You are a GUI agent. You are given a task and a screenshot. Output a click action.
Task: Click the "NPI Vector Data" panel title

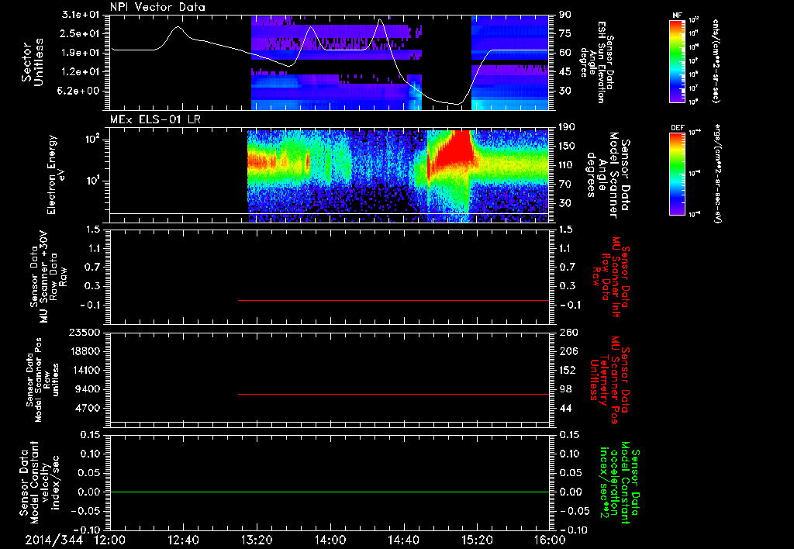pyautogui.click(x=158, y=7)
